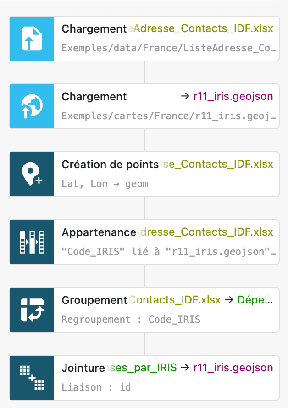Select the Chargement ListeAdresse_Contacts_IDF.xlsx step title
This screenshot has width=288, height=408.
point(167,28)
